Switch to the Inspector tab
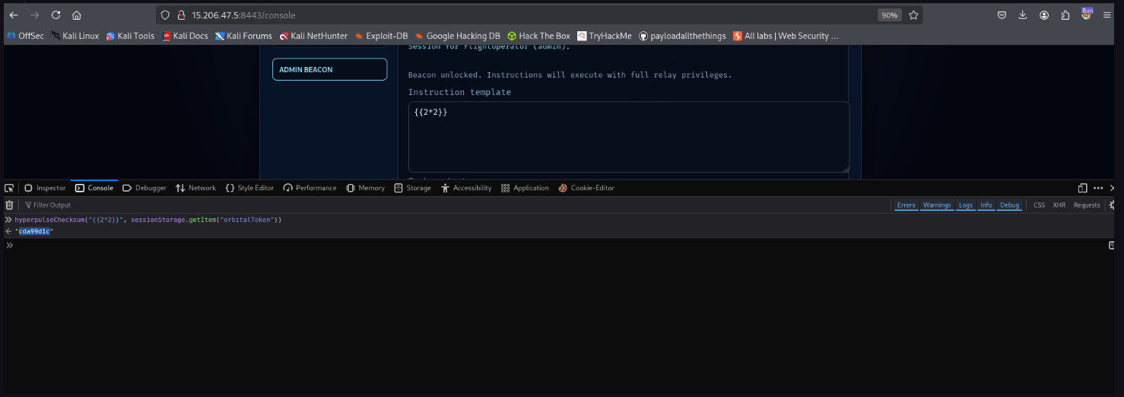The width and height of the screenshot is (1124, 397). 45,188
